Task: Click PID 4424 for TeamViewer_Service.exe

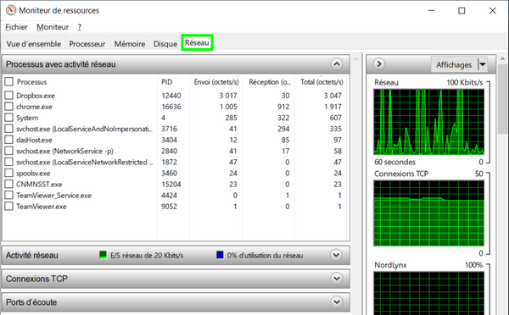Action: point(169,196)
